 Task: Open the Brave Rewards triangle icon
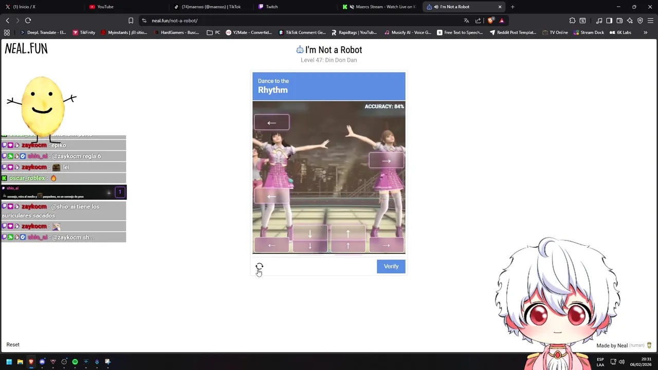[x=502, y=21]
